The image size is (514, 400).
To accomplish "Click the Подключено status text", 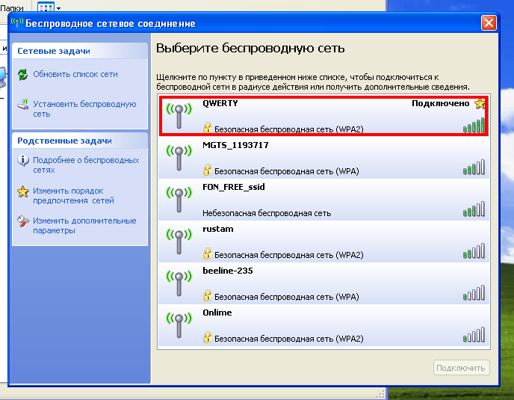I will point(440,104).
